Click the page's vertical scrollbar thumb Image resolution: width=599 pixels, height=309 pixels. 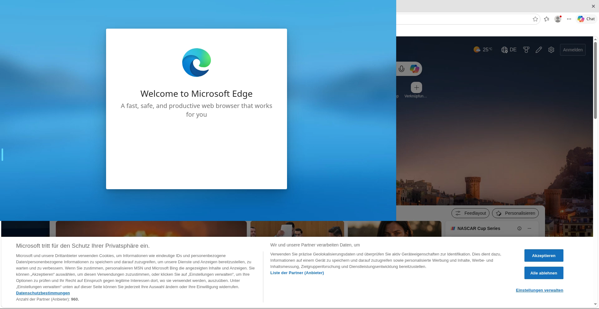[596, 80]
